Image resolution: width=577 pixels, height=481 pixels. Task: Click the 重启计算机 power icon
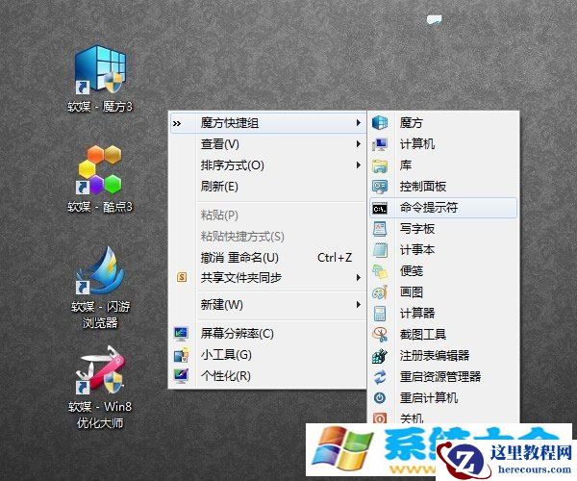tap(380, 398)
